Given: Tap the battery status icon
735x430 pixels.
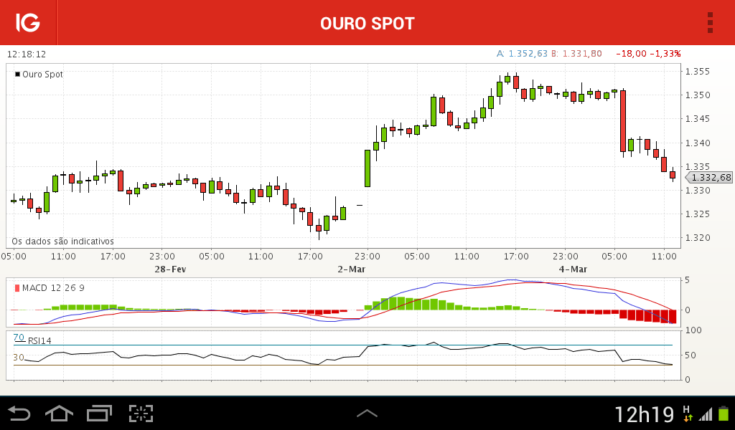Looking at the screenshot, I should tap(724, 414).
